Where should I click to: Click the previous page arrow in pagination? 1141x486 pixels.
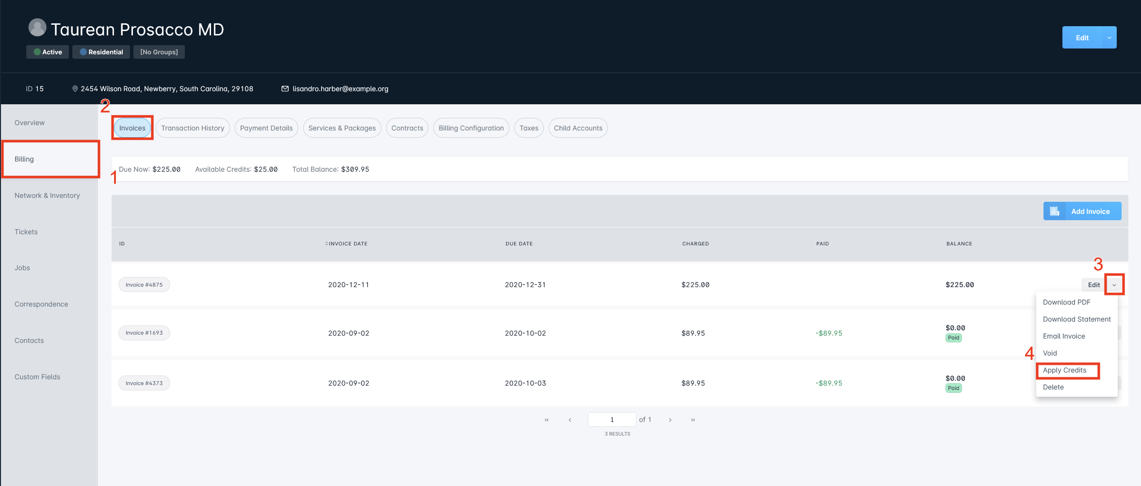pos(570,420)
